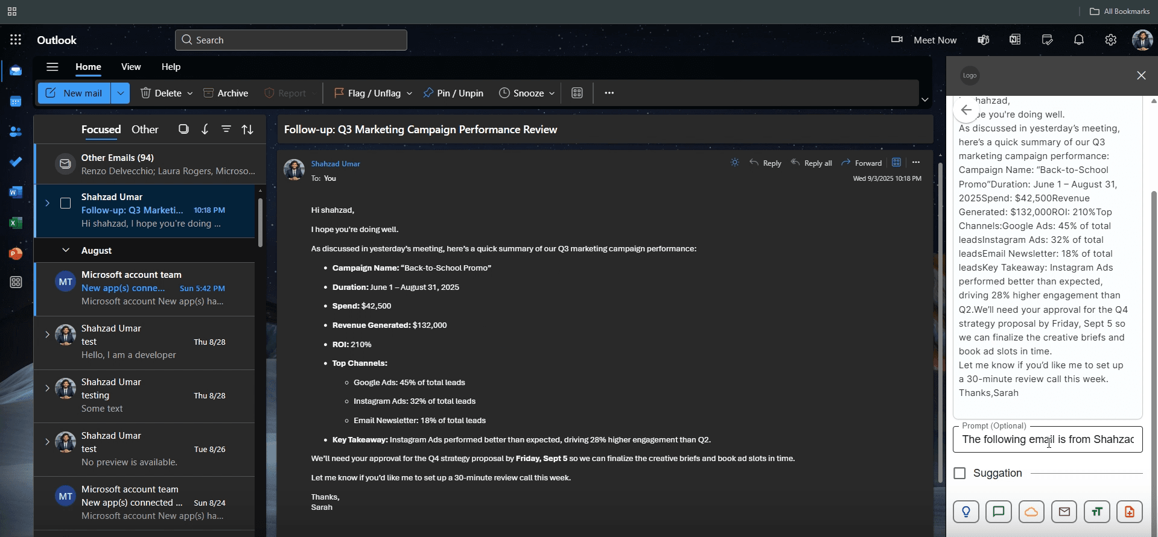The height and width of the screenshot is (537, 1158).
Task: Open the Outlook app launcher grid
Action: tap(16, 40)
